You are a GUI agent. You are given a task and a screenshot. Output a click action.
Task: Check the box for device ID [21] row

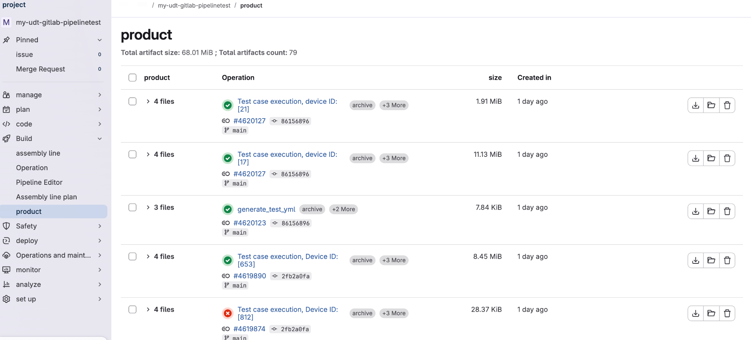[132, 101]
